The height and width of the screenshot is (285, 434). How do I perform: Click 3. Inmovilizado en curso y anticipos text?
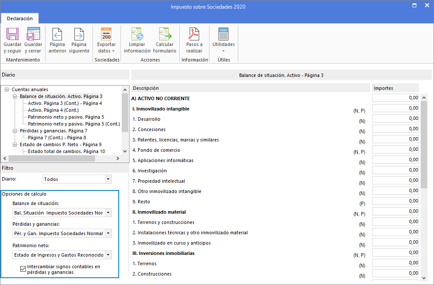(171, 243)
